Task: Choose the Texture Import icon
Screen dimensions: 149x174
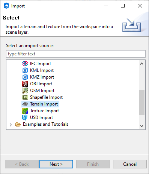Action: (x=25, y=111)
